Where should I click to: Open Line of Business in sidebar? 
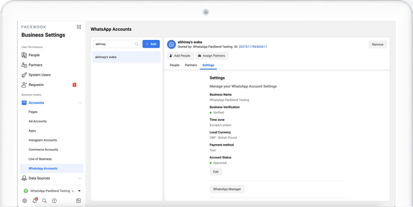click(x=40, y=159)
